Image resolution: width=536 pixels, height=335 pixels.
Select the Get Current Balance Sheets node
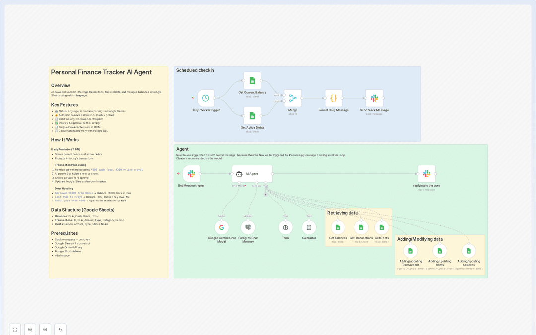pos(252,81)
